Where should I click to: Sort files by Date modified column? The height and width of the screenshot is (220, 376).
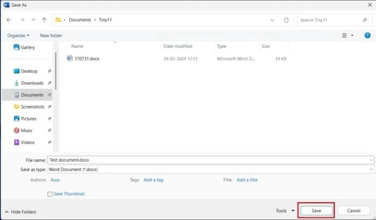pyautogui.click(x=178, y=46)
